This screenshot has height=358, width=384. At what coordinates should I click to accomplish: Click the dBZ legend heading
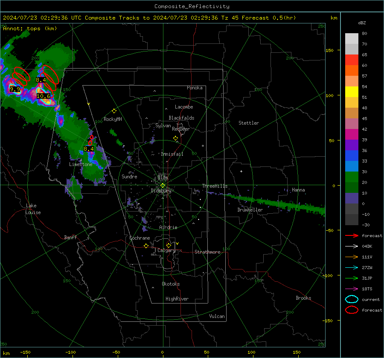[362, 23]
